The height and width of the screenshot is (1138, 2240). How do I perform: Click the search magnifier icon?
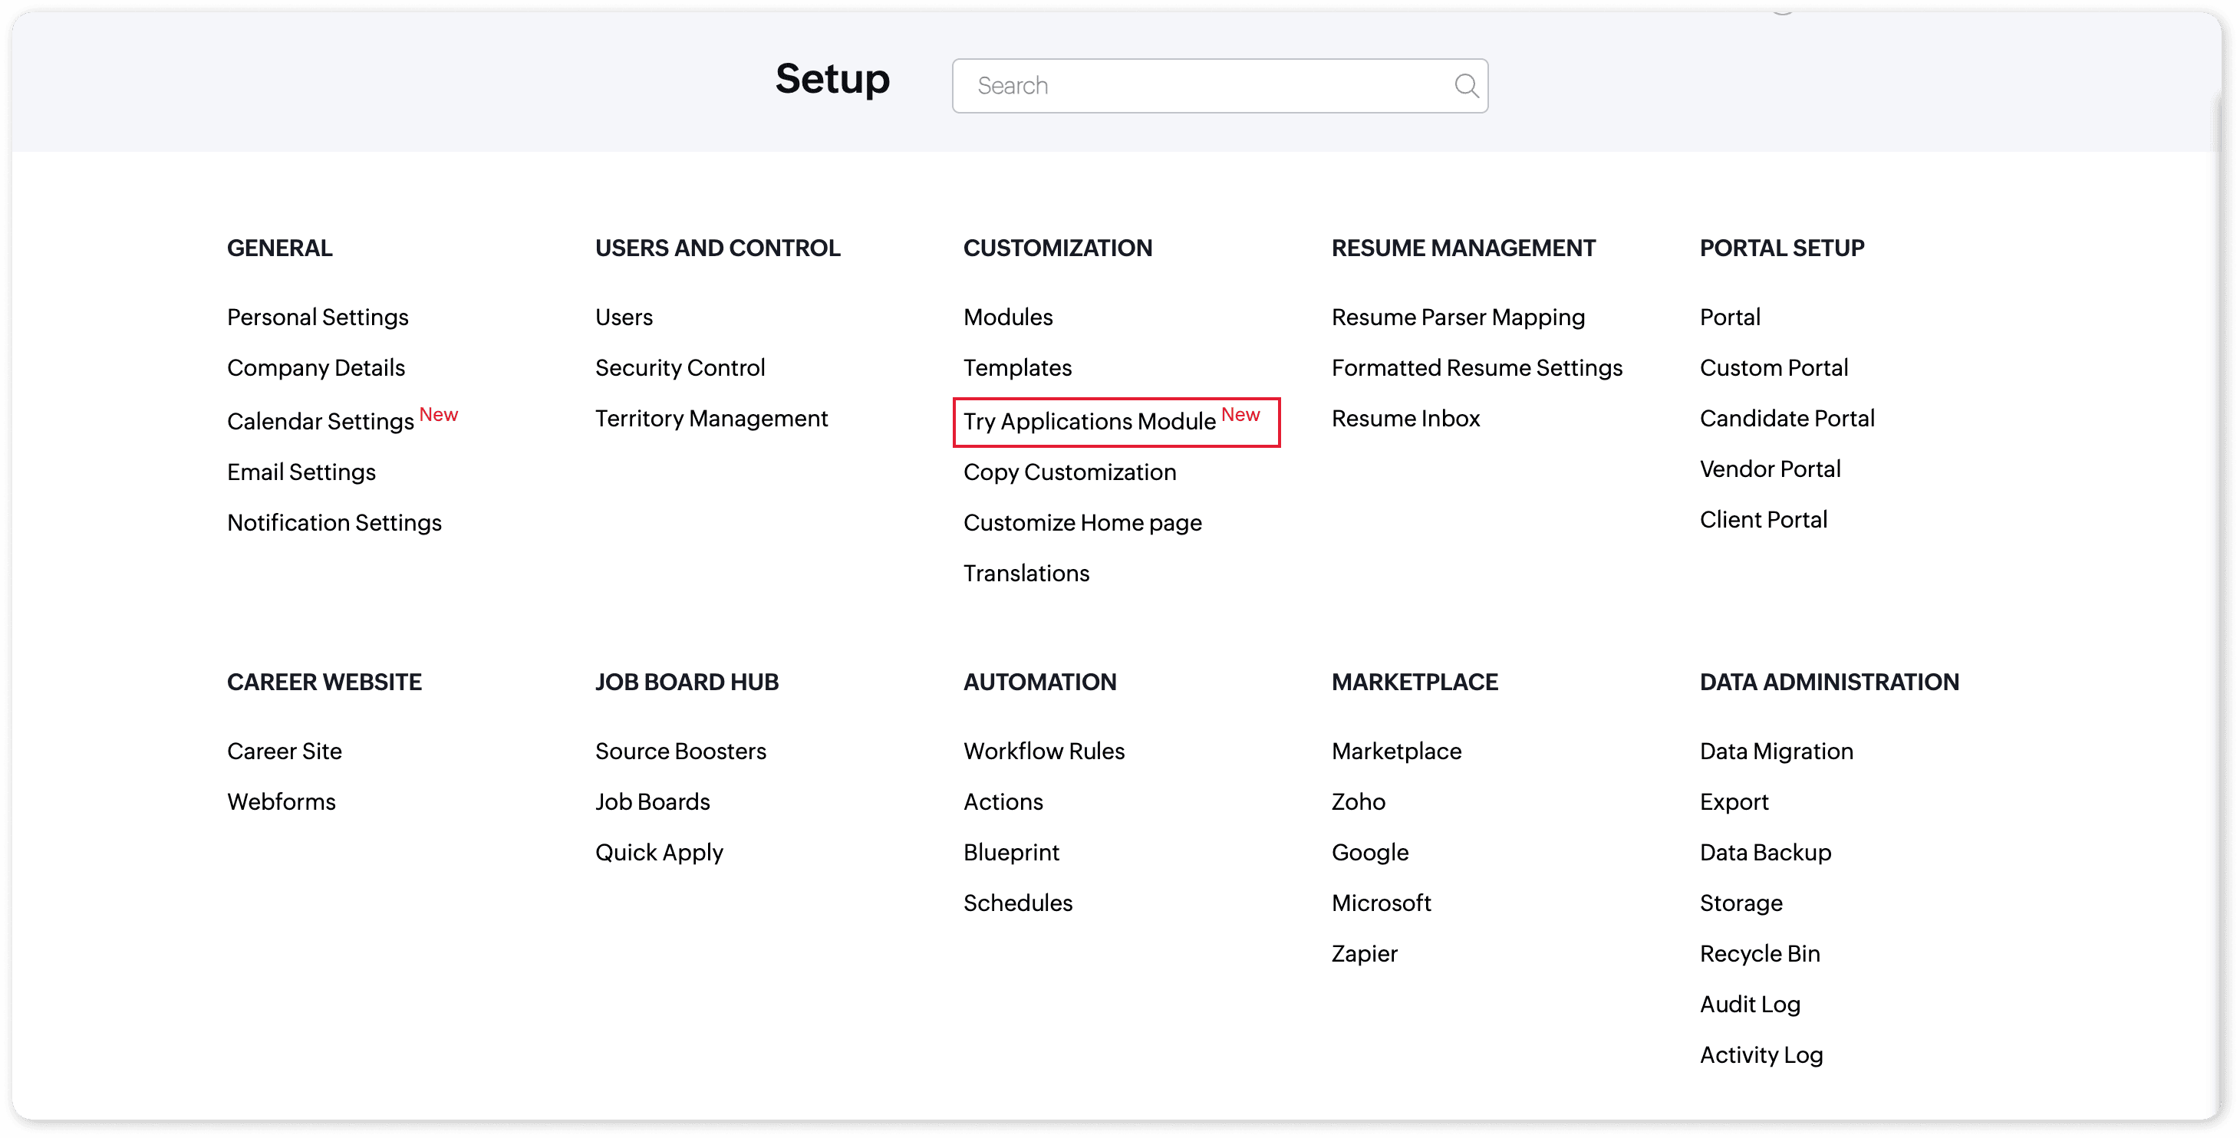pos(1466,85)
